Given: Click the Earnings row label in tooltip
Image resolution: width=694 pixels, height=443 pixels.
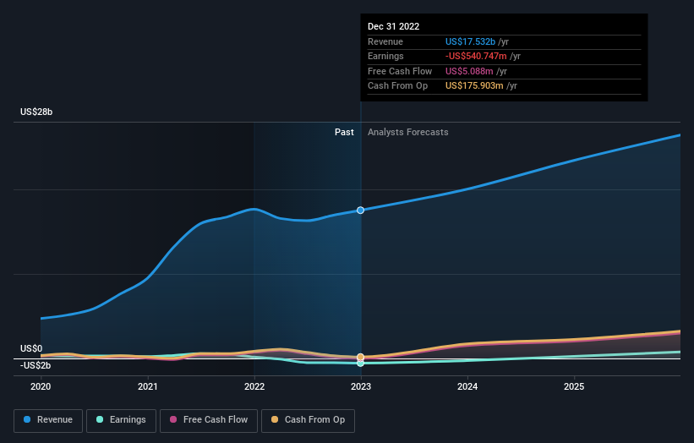Looking at the screenshot, I should 385,56.
